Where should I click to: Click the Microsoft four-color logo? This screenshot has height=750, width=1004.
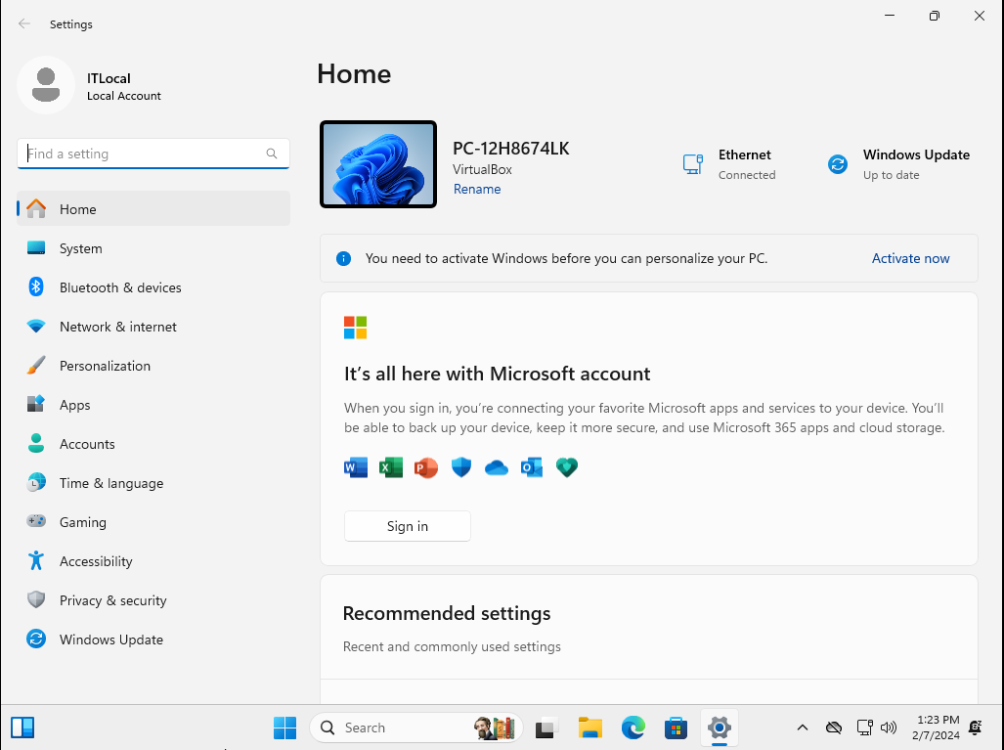[356, 328]
